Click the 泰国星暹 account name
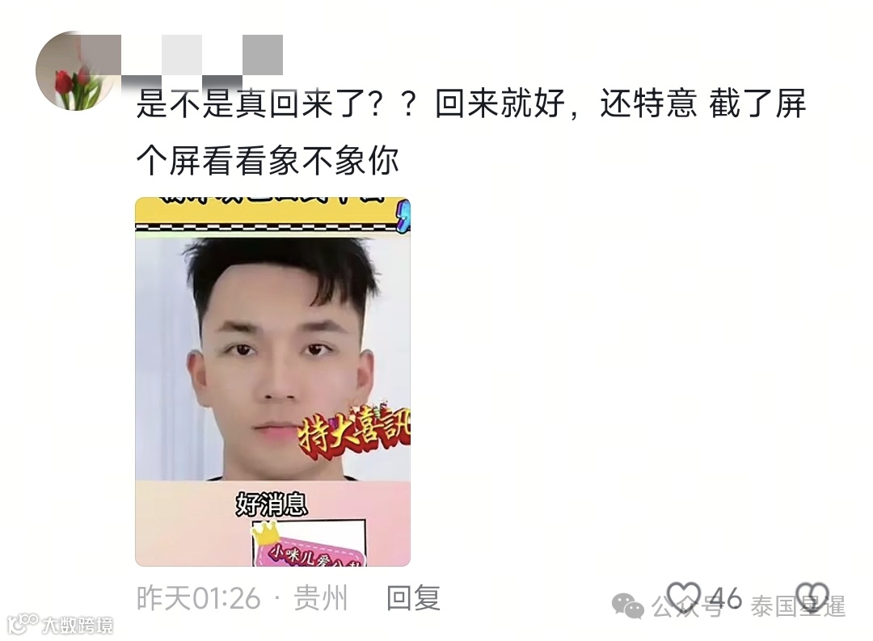This screenshot has width=873, height=641. click(x=799, y=606)
